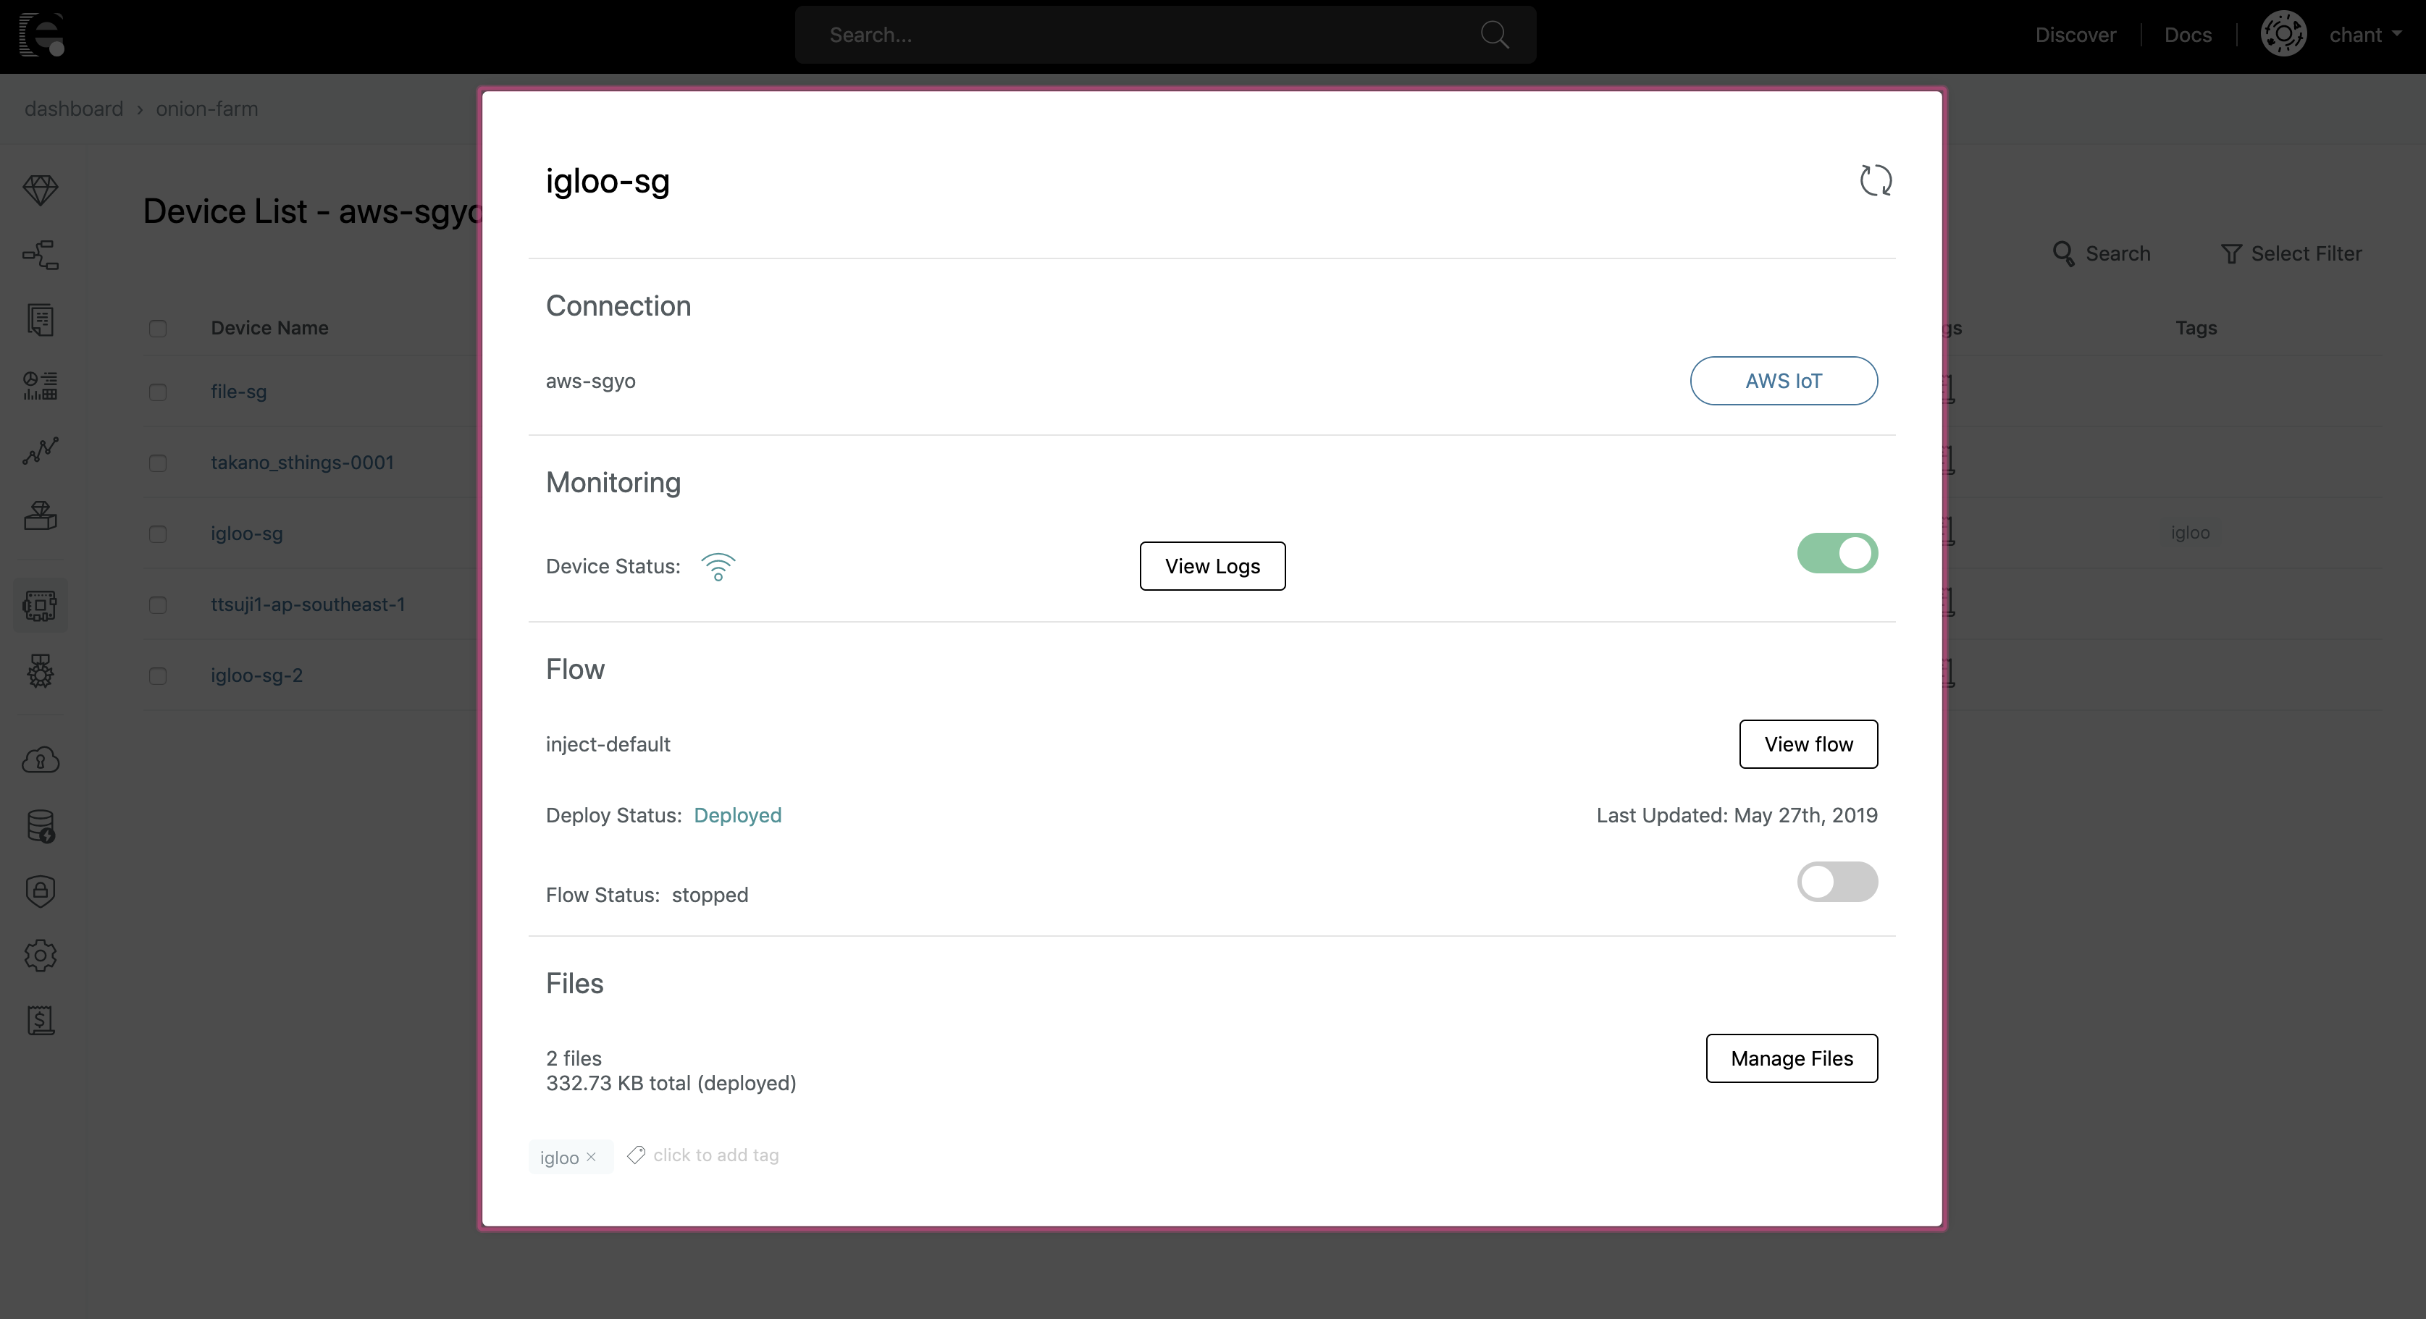Image resolution: width=2426 pixels, height=1319 pixels.
Task: Click the Deployed status text
Action: (737, 815)
